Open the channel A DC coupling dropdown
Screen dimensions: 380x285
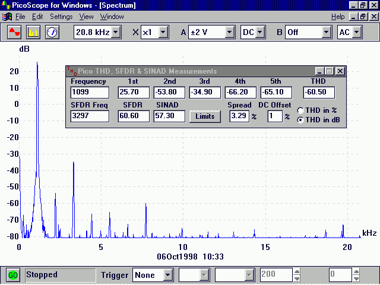pos(260,32)
